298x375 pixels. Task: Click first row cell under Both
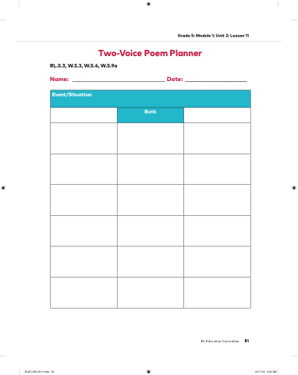point(151,138)
